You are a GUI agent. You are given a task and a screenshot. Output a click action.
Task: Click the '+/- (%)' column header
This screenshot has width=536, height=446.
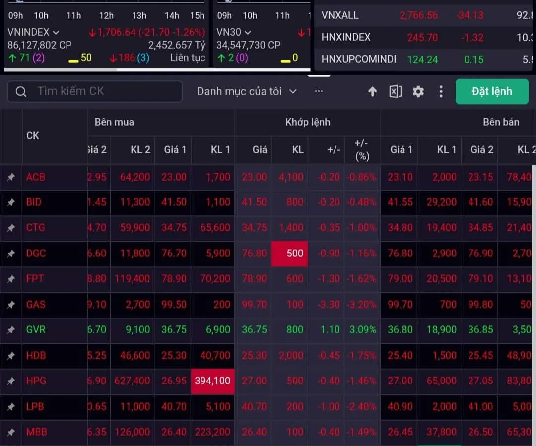(362, 150)
